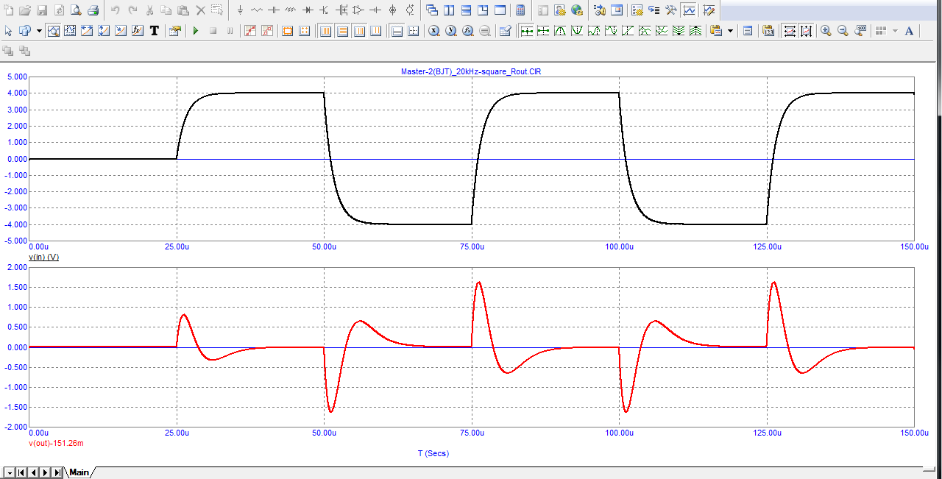Image resolution: width=942 pixels, height=479 pixels.
Task: Select the Inductor component icon
Action: tap(291, 10)
